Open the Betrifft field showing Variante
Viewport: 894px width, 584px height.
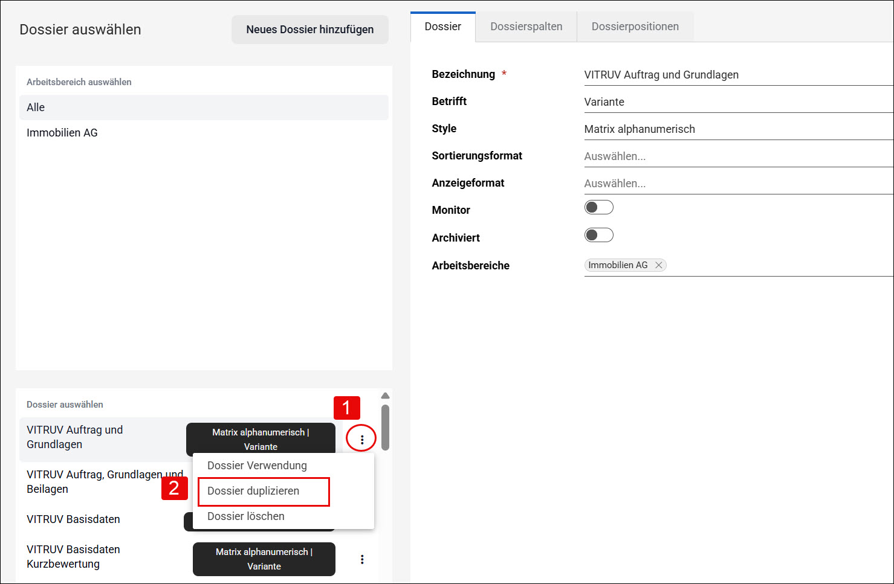[x=738, y=101]
